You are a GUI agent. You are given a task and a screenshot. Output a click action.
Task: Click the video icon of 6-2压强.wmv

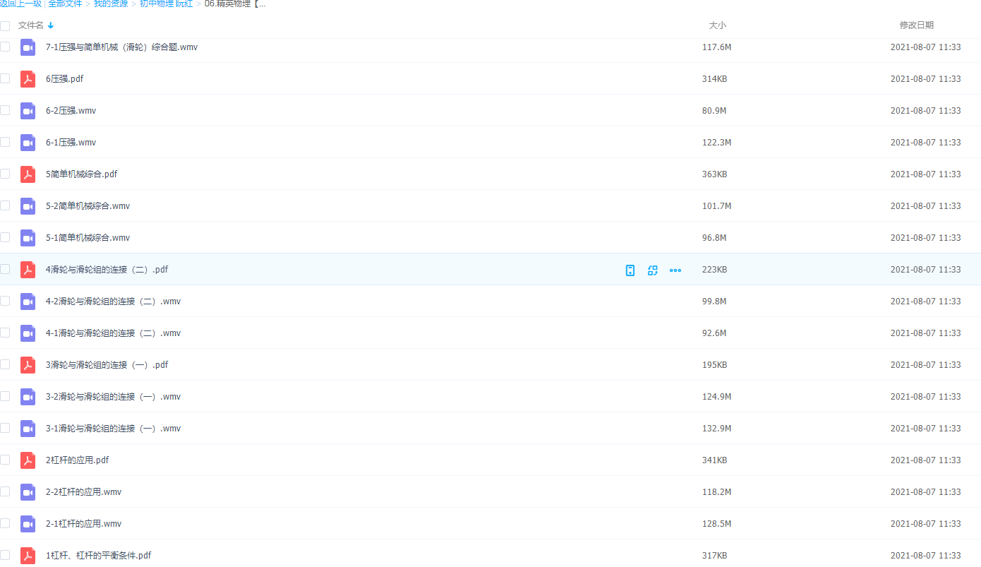pyautogui.click(x=28, y=111)
